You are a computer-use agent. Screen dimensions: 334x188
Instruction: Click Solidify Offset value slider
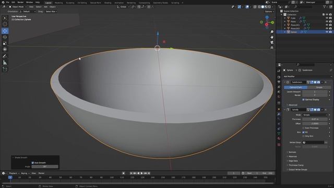click(315, 124)
